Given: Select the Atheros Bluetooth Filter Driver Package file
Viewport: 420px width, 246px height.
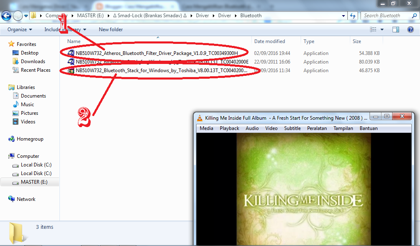Looking at the screenshot, I should tap(157, 53).
